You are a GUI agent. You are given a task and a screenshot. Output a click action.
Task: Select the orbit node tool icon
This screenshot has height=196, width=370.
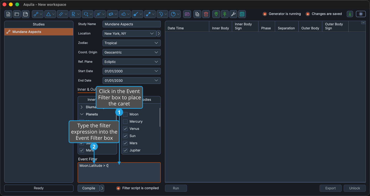[100, 14]
